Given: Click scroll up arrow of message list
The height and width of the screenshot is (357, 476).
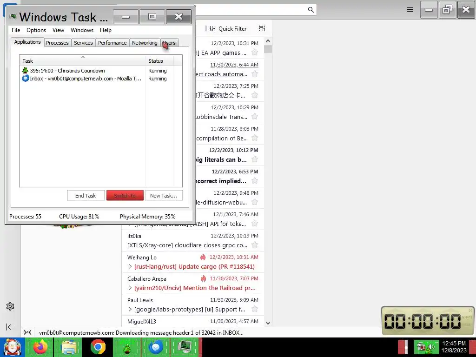Looking at the screenshot, I should [268, 41].
